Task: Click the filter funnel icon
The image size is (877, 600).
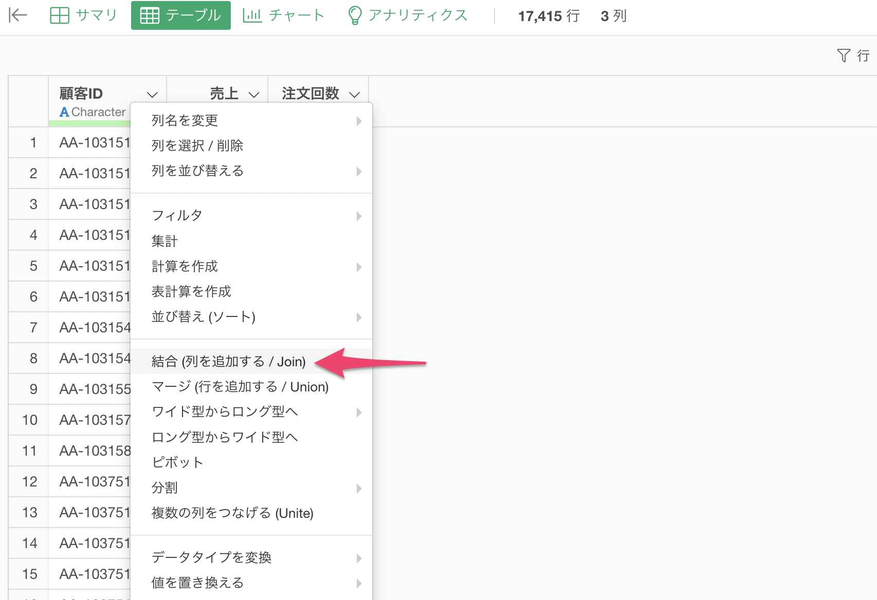Action: [x=844, y=55]
